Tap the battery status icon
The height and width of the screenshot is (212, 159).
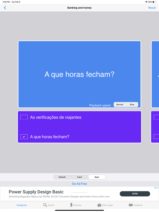coord(155,2)
